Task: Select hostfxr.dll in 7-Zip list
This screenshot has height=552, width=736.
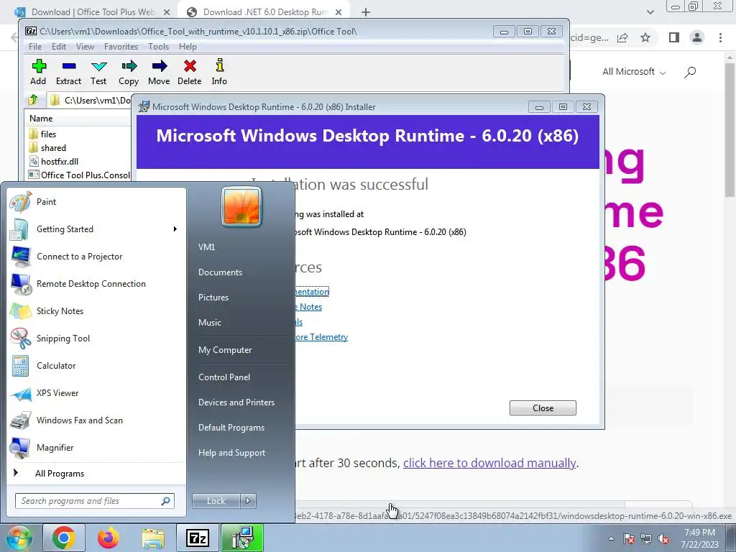Action: click(59, 162)
